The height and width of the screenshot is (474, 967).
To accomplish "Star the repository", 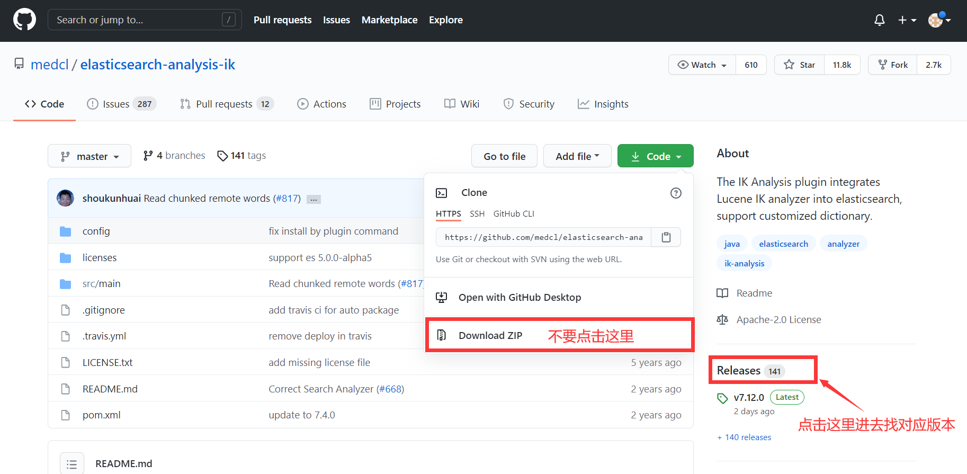I will pyautogui.click(x=799, y=65).
